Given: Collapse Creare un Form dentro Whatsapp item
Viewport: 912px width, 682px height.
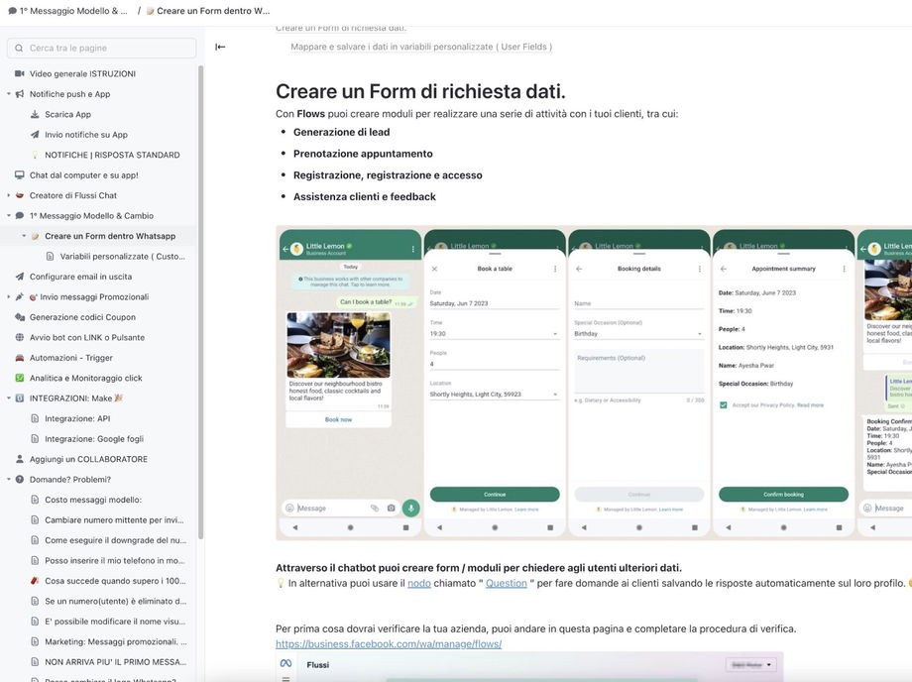Looking at the screenshot, I should click(24, 236).
